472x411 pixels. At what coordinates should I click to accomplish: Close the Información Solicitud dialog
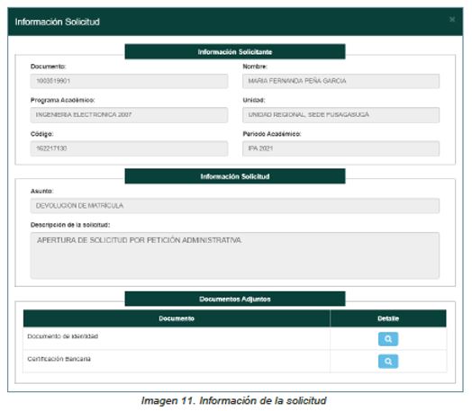coord(452,20)
